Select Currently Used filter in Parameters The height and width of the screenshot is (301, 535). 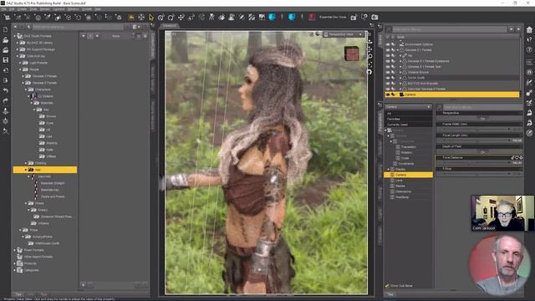coord(408,125)
